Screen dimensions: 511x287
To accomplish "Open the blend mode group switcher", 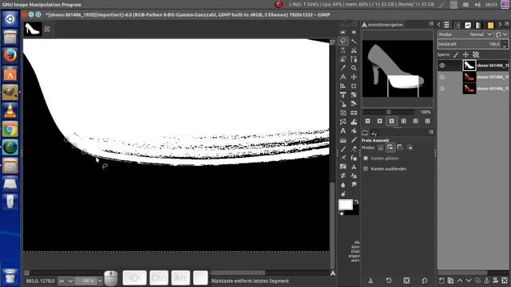I will tap(501, 34).
